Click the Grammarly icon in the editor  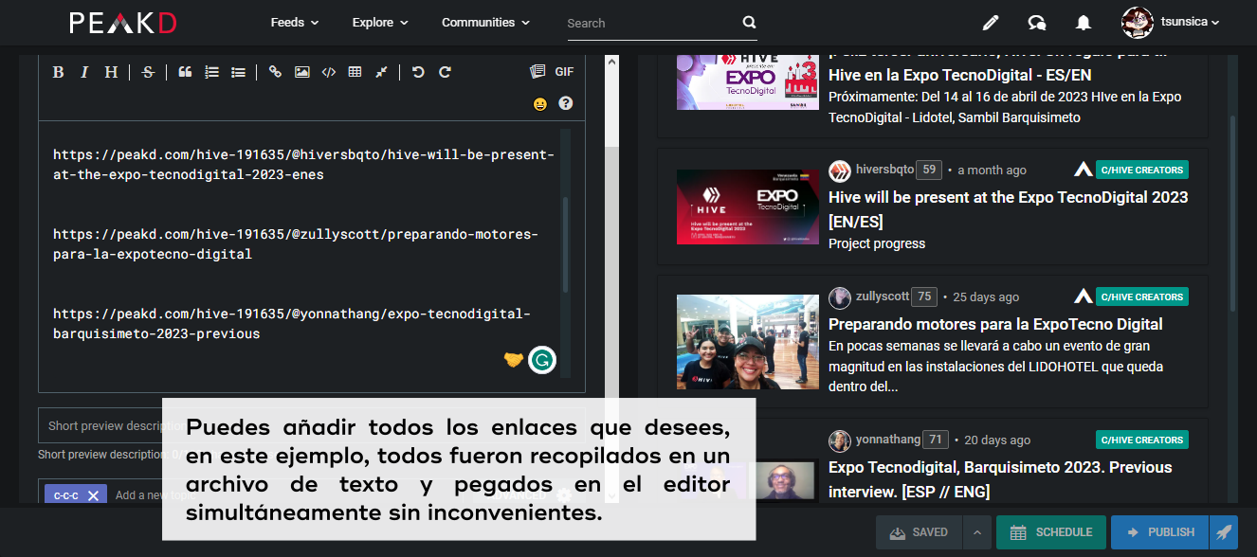click(542, 360)
